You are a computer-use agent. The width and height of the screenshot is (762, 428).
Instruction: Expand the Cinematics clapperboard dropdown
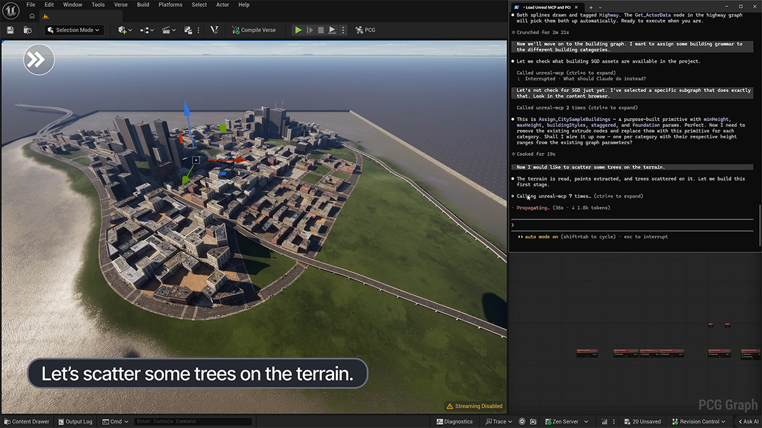pyautogui.click(x=169, y=30)
